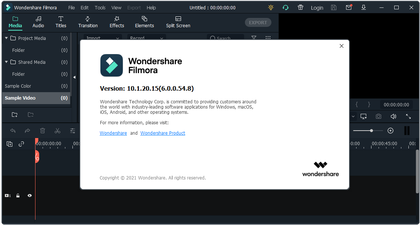Click the delete folder icon

(31, 115)
